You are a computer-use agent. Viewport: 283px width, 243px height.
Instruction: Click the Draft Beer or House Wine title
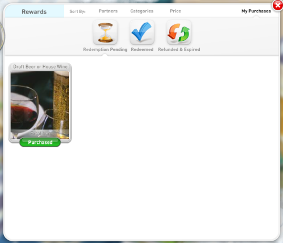pyautogui.click(x=40, y=67)
